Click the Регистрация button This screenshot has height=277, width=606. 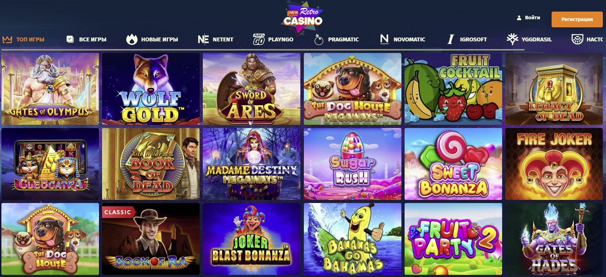point(577,19)
